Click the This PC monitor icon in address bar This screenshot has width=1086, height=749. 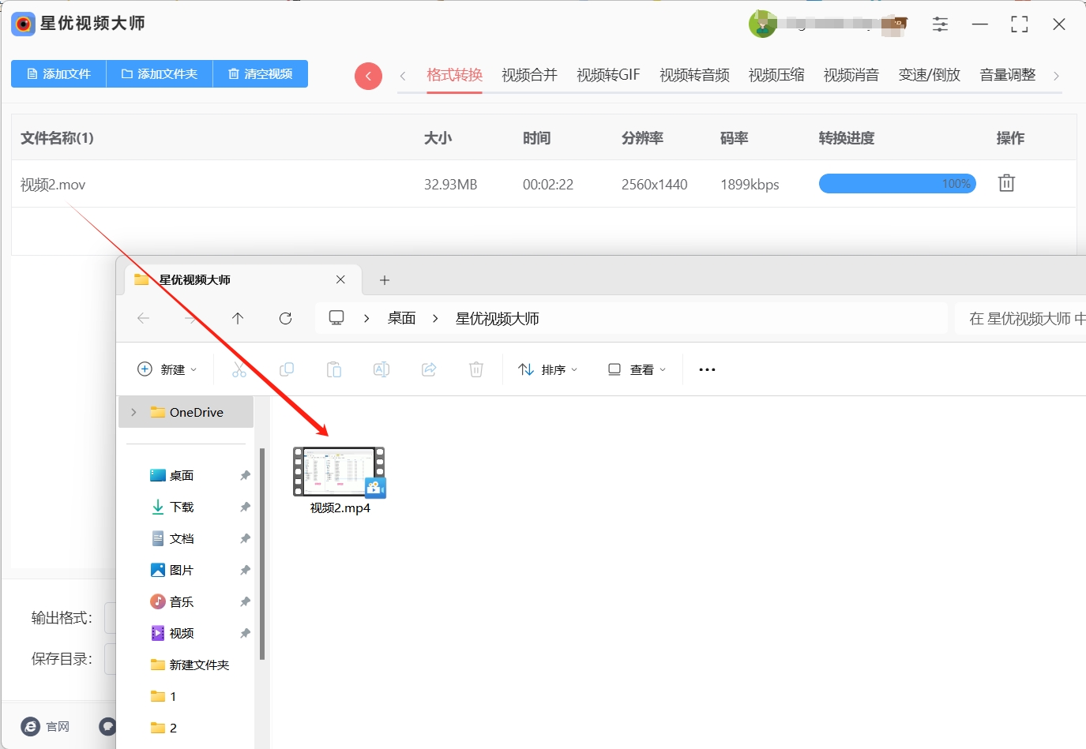[x=336, y=318]
